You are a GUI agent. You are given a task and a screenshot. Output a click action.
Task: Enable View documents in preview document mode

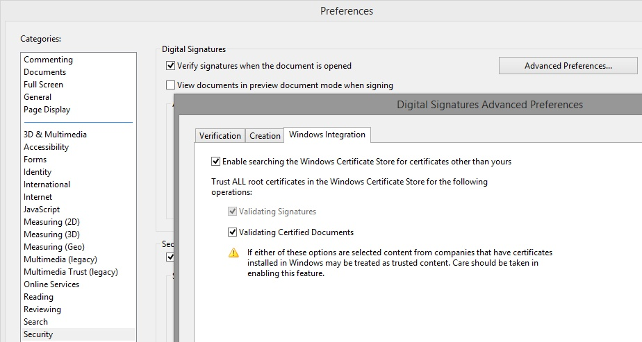pyautogui.click(x=170, y=85)
